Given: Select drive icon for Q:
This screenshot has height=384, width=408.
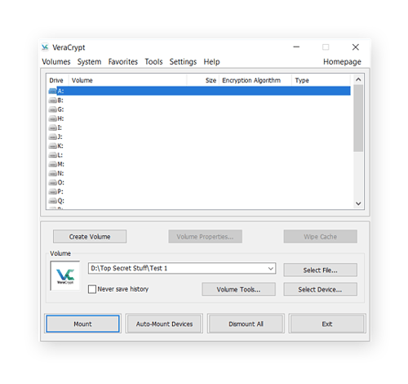Looking at the screenshot, I should coord(52,201).
